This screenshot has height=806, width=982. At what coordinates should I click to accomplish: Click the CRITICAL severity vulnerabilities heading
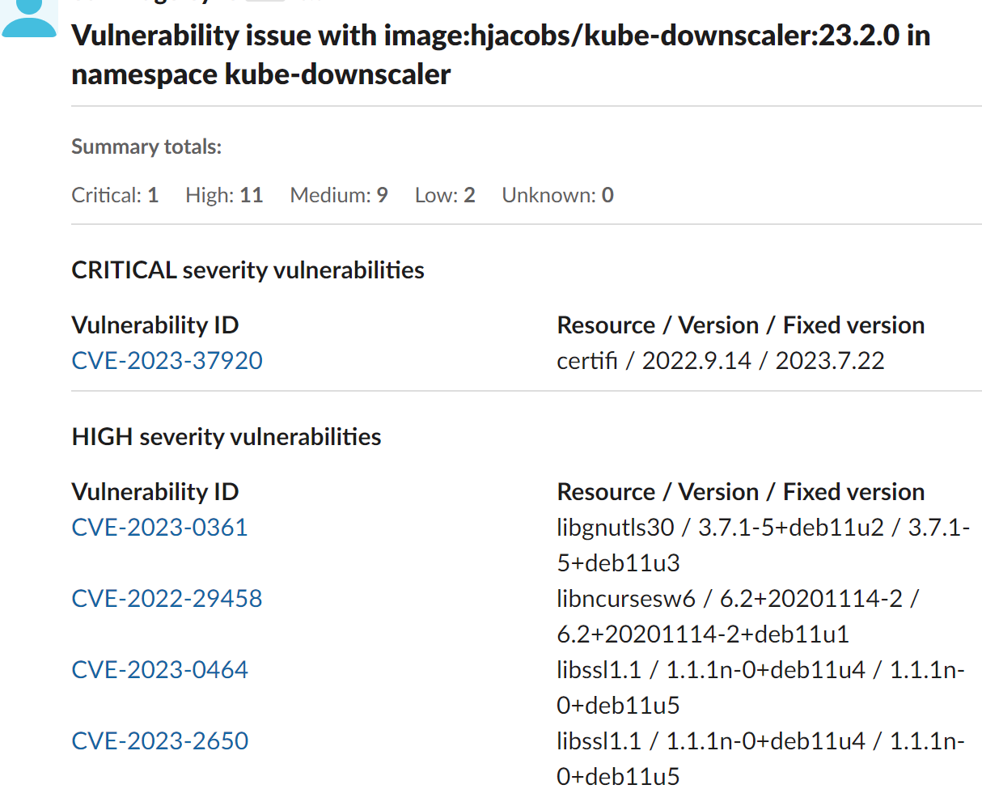point(248,269)
